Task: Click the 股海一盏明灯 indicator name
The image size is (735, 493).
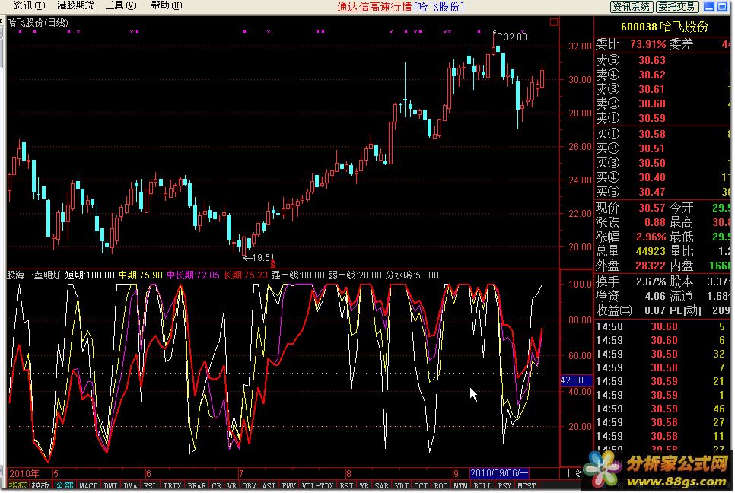Action: [33, 275]
